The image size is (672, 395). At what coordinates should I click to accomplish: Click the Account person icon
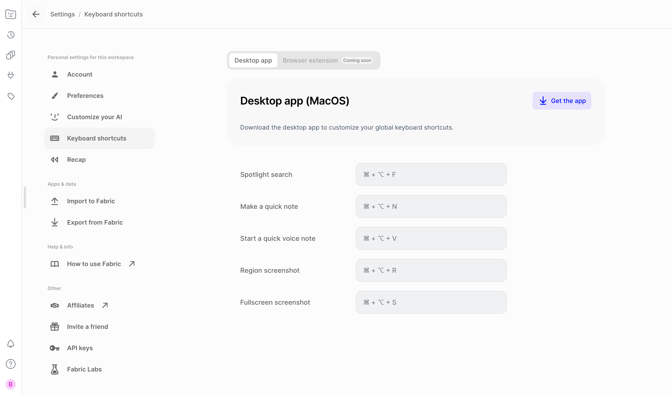coord(55,74)
